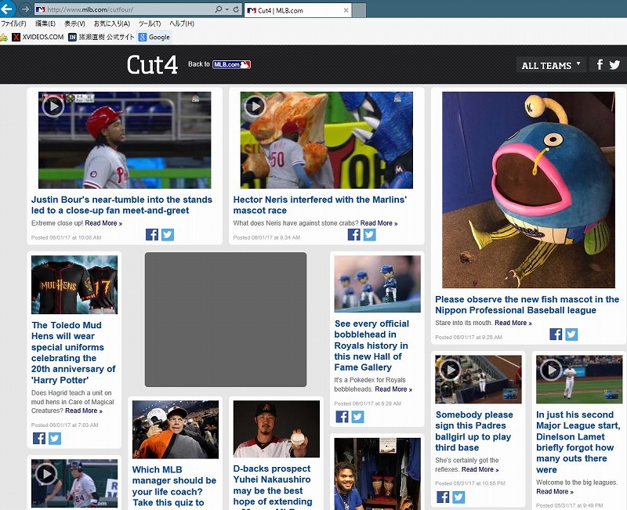627x510 pixels.
Task: Open the ツール(T) menu
Action: point(150,24)
